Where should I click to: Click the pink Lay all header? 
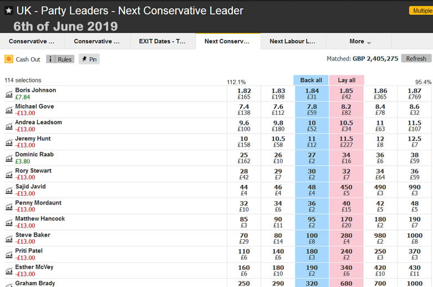coord(347,80)
